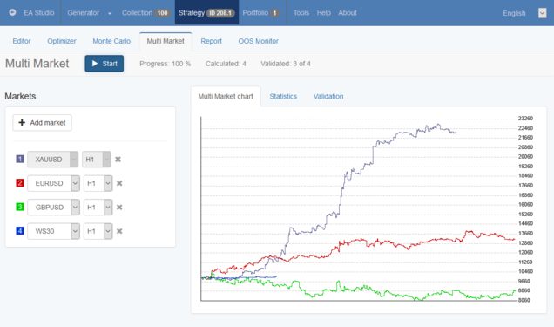Click the red number 2 market marker
Image resolution: width=554 pixels, height=327 pixels.
pos(20,183)
